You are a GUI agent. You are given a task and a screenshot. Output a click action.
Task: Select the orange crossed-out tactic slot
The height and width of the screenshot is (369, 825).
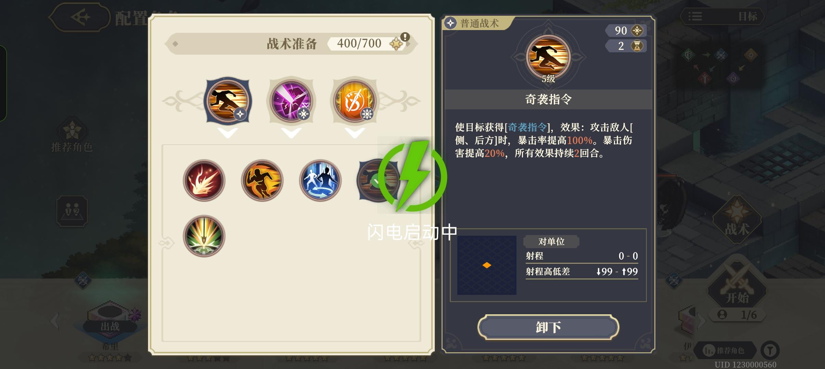[355, 101]
